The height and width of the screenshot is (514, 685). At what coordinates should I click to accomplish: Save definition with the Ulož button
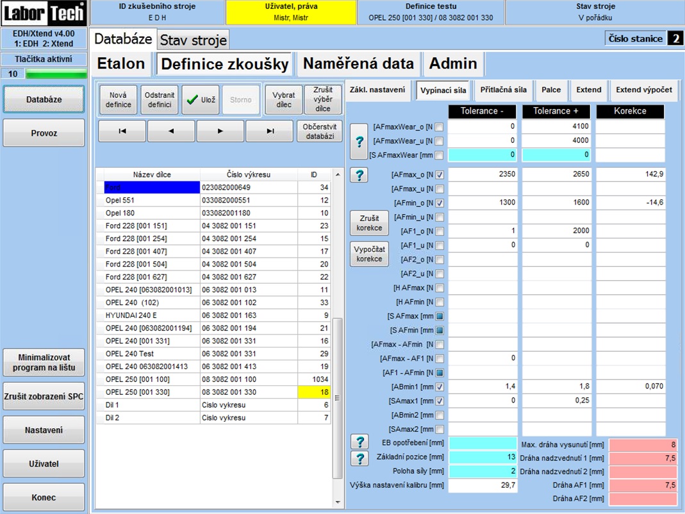(201, 99)
